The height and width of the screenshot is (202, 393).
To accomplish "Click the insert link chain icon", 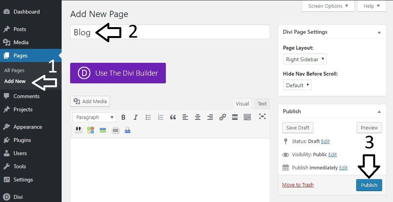I will point(222,117).
